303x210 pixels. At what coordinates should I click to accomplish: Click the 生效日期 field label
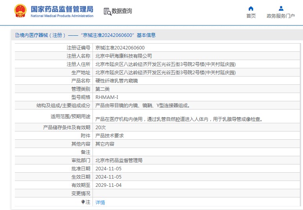point(81,177)
